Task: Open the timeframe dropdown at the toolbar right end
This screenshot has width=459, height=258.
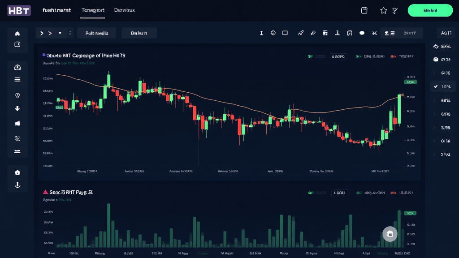Action: point(409,32)
